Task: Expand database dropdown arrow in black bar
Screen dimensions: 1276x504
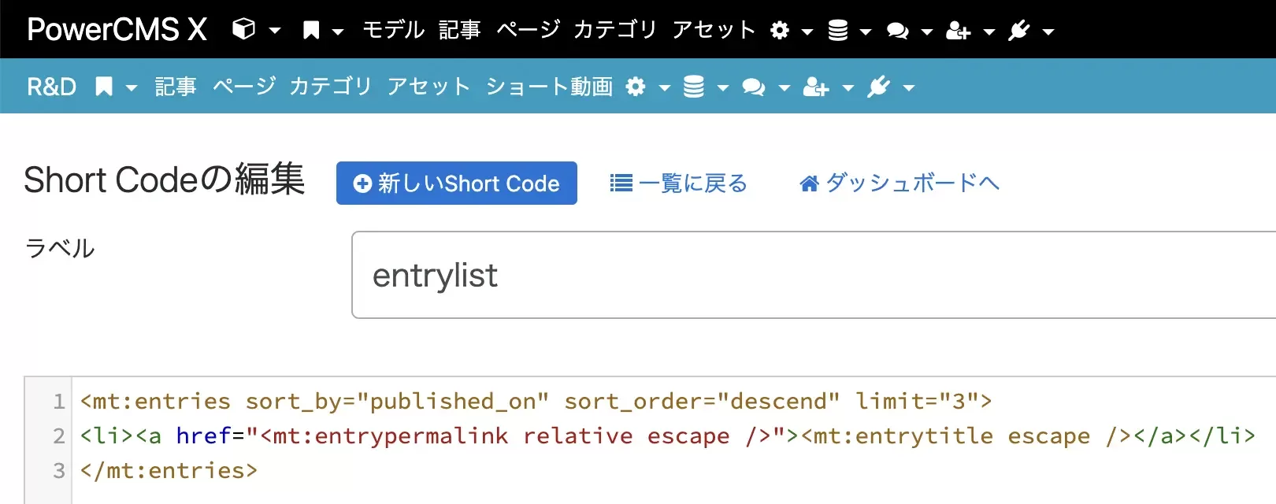Action: (x=866, y=31)
